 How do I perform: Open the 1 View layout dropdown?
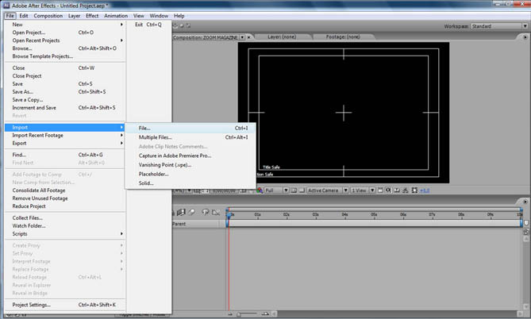click(x=360, y=190)
